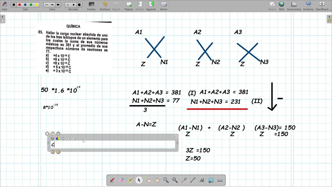Image resolution: width=332 pixels, height=187 pixels.
Task: Click inside the text box input area
Action: [113, 145]
